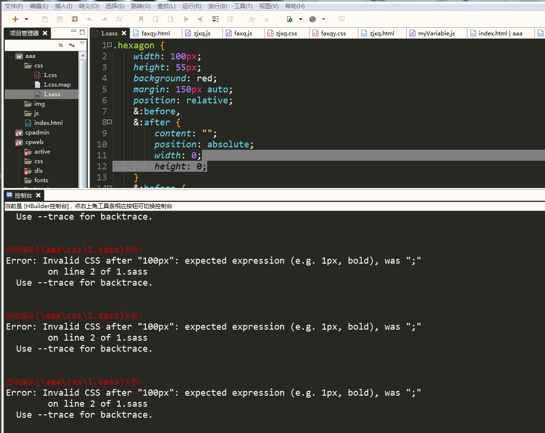Collapse the aaa project node
The width and height of the screenshot is (545, 433).
click(x=11, y=56)
